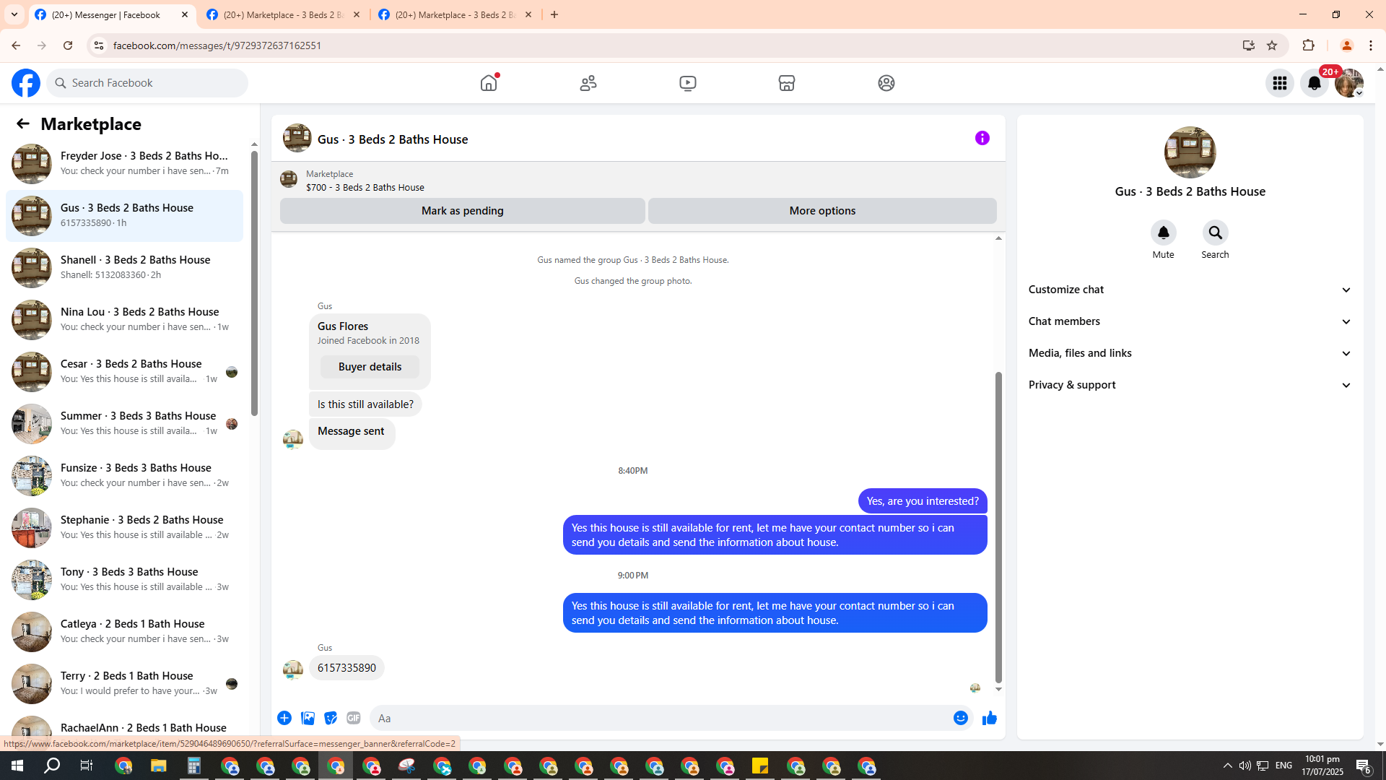Open File Explorer from the taskbar

coord(158,766)
